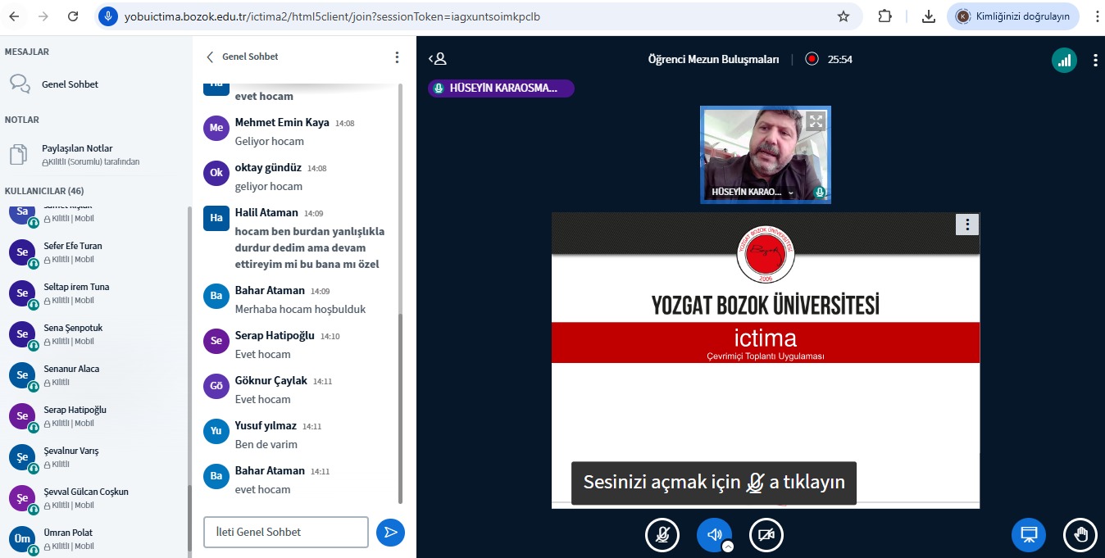1105x558 pixels.
Task: Click Kimliğinizi doğrulayın profile button
Action: [x=1013, y=16]
